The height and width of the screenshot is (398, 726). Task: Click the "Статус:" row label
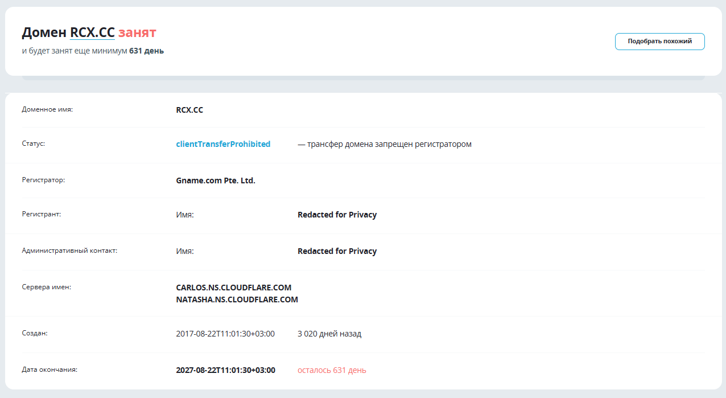33,143
